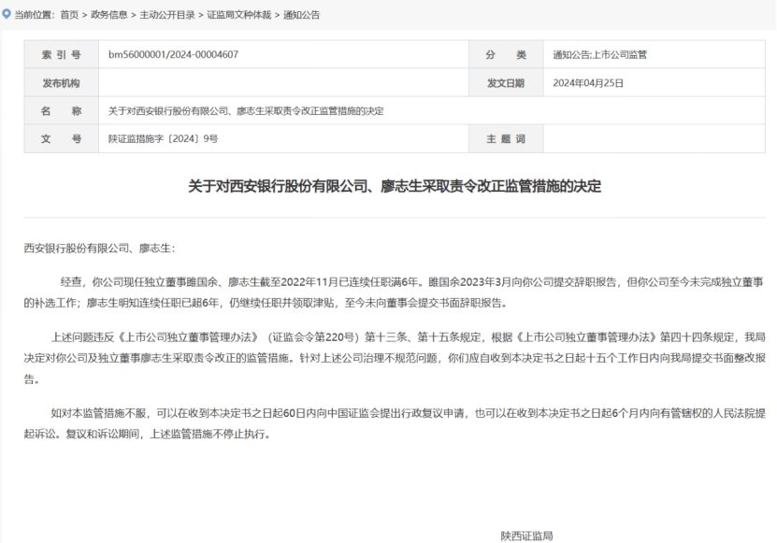Click the 文号 label cell
This screenshot has height=543, width=777.
61,138
